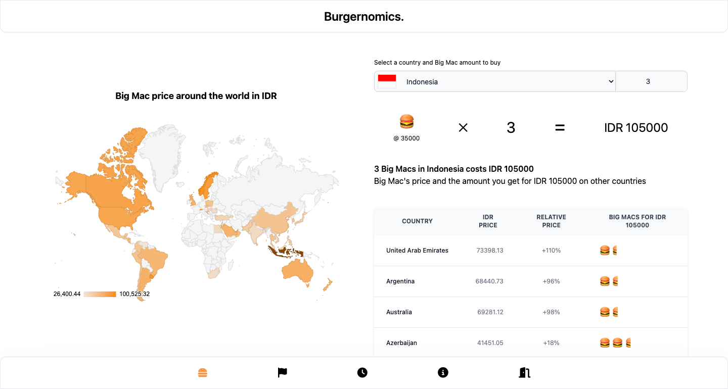This screenshot has height=389, width=728.
Task: Click the Indonesia flag icon
Action: tap(387, 81)
